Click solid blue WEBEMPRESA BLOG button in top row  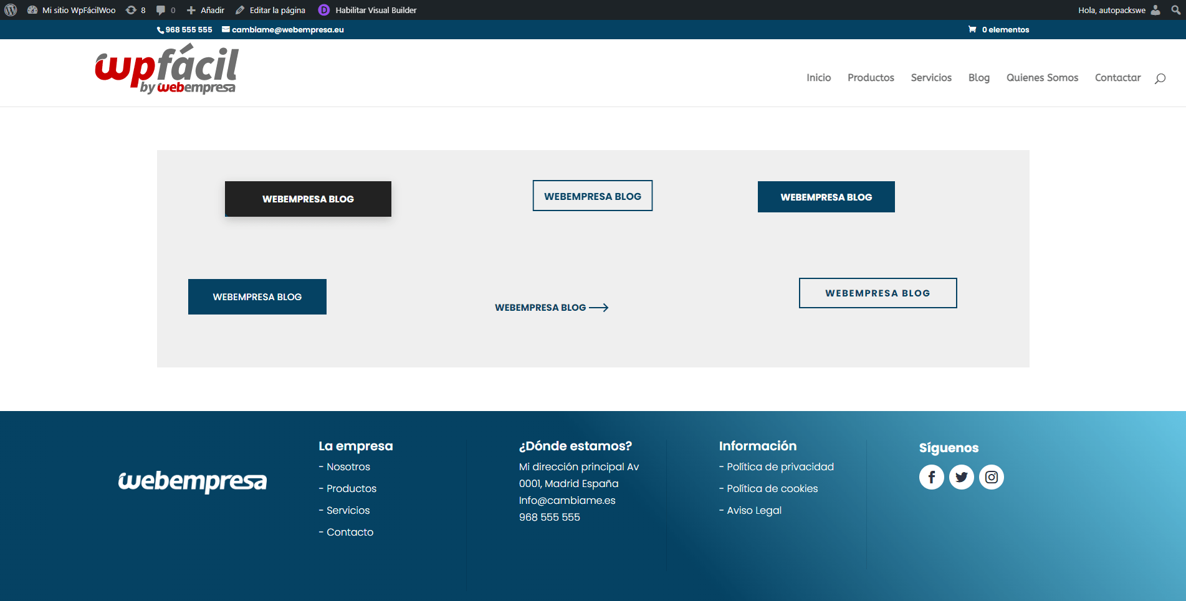826,197
